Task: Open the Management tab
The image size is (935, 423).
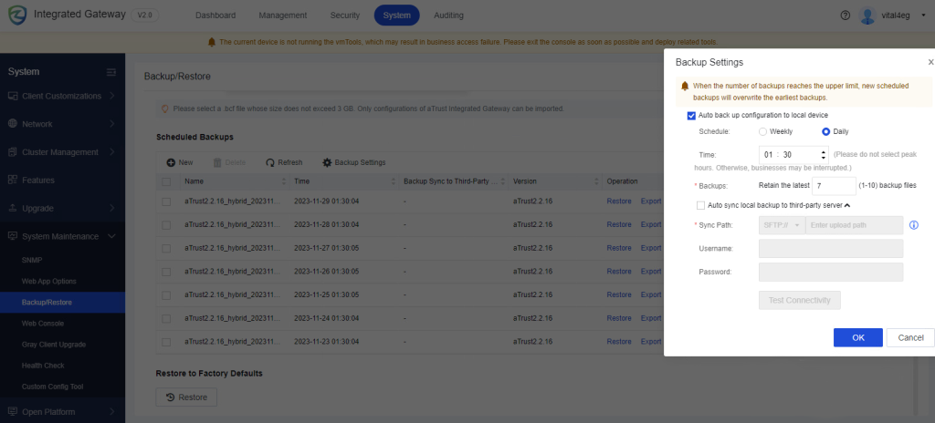Action: pyautogui.click(x=283, y=15)
